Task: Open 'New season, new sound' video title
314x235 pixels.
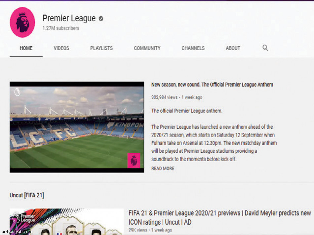Action: click(212, 85)
